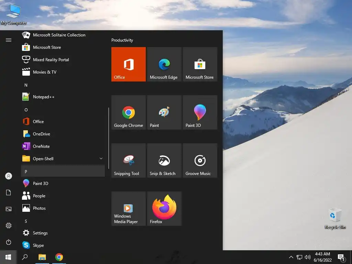
Task: Launch OneDrive
Action: (x=63, y=134)
